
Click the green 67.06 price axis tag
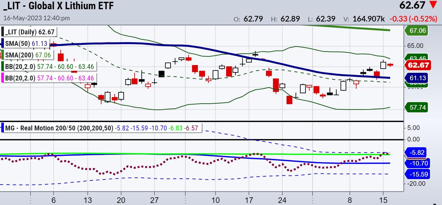click(x=416, y=30)
